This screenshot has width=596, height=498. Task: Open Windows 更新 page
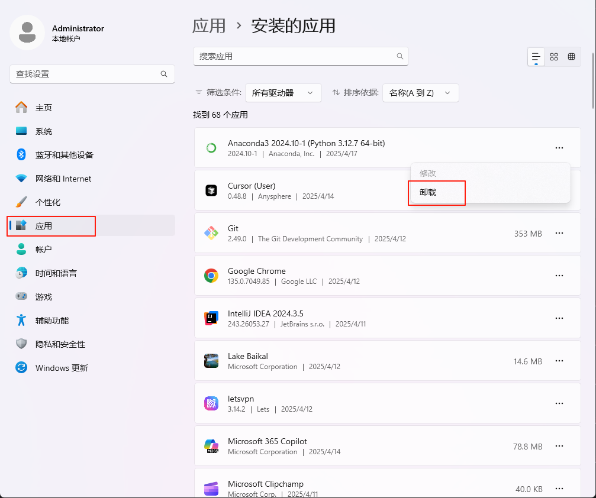(91, 368)
